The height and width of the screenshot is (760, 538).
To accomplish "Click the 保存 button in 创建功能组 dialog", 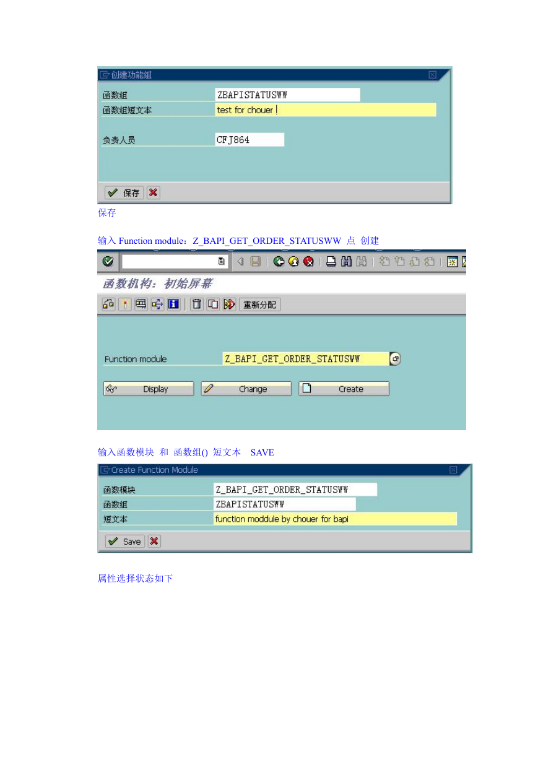I will point(124,192).
